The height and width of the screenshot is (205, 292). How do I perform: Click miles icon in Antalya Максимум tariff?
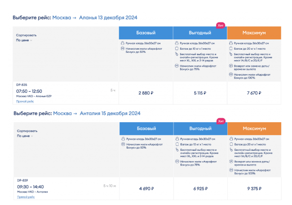pos(231,170)
